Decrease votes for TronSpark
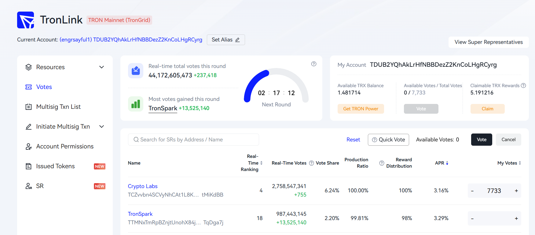Image resolution: width=535 pixels, height=235 pixels. [472, 219]
